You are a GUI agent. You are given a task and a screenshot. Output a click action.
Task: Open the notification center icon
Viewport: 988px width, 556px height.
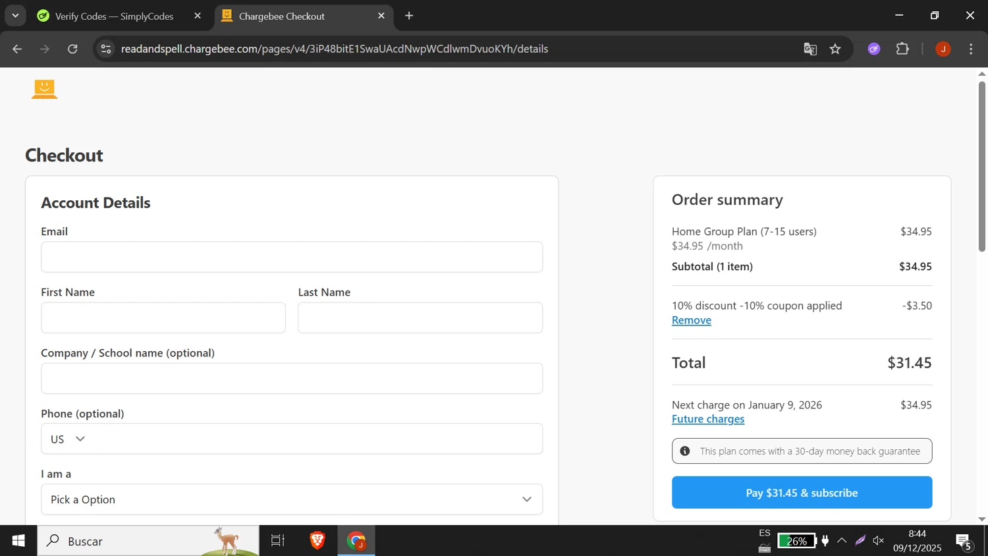click(x=964, y=541)
